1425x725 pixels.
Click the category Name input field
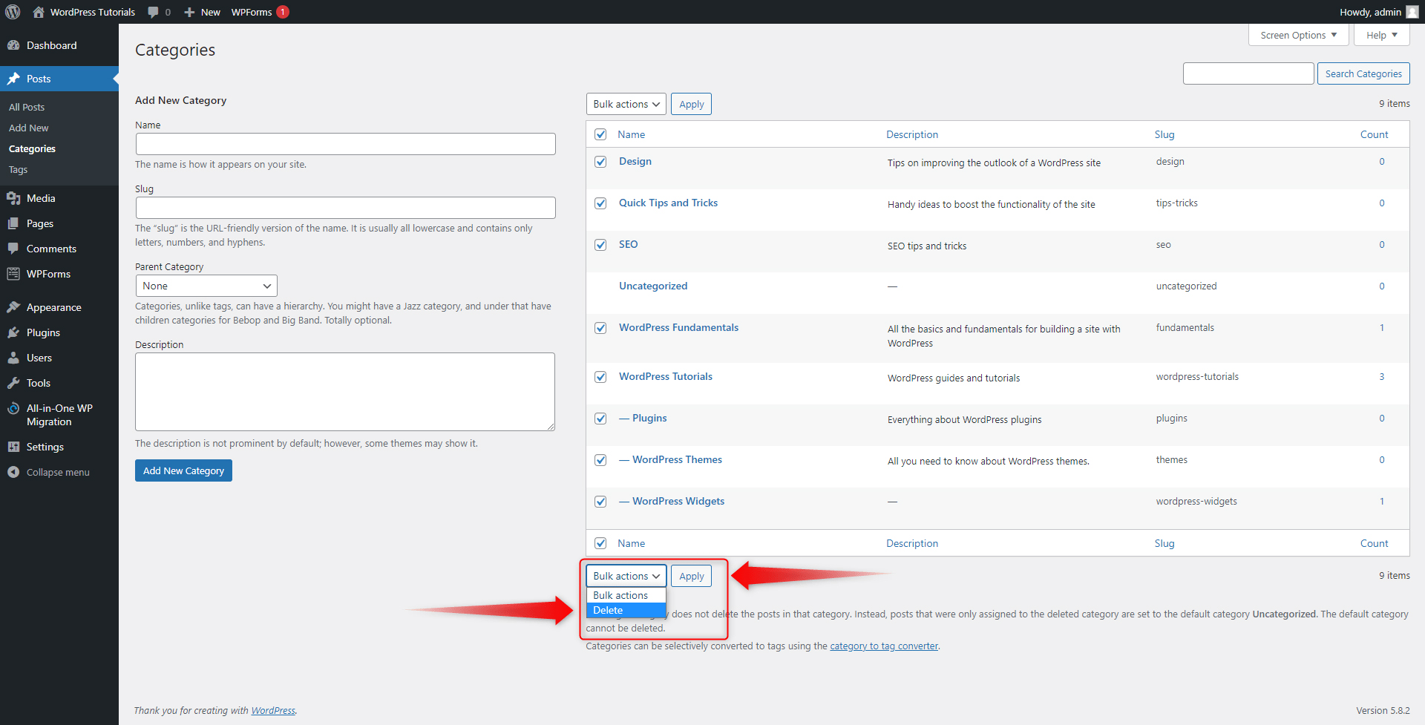345,144
